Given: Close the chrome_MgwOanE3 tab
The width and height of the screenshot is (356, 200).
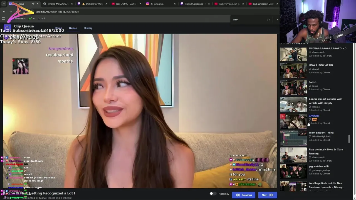Looking at the screenshot, I should (x=72, y=4).
